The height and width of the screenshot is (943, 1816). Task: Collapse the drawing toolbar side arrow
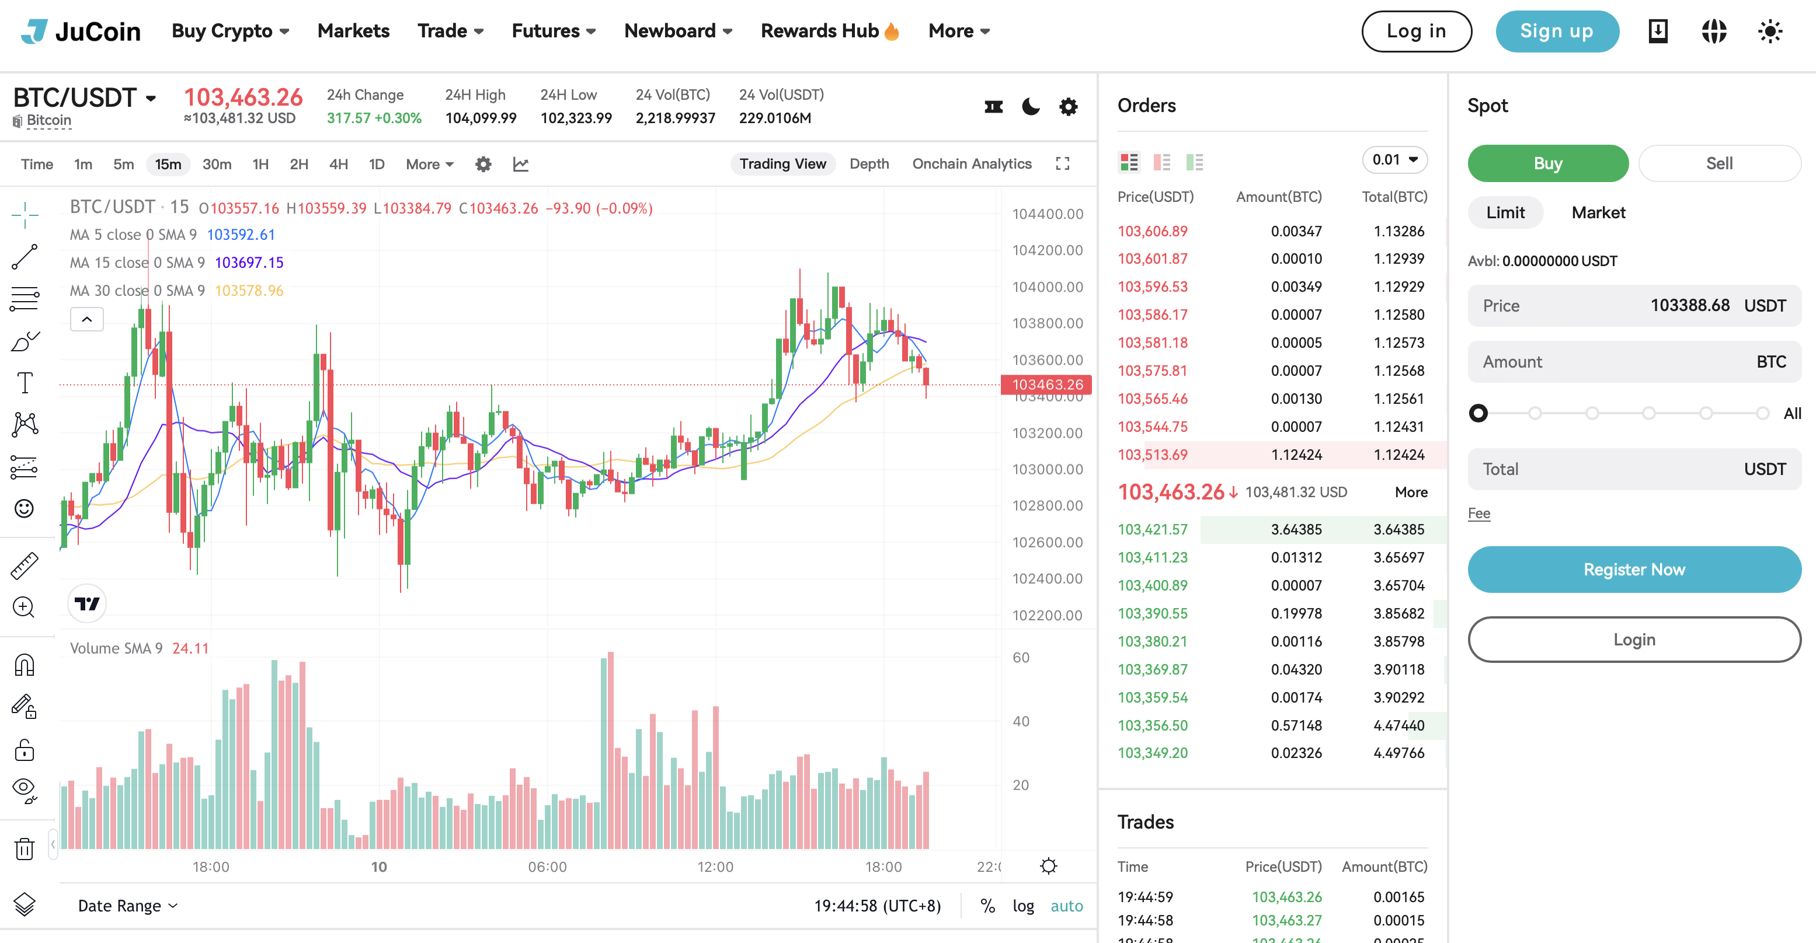coord(53,844)
